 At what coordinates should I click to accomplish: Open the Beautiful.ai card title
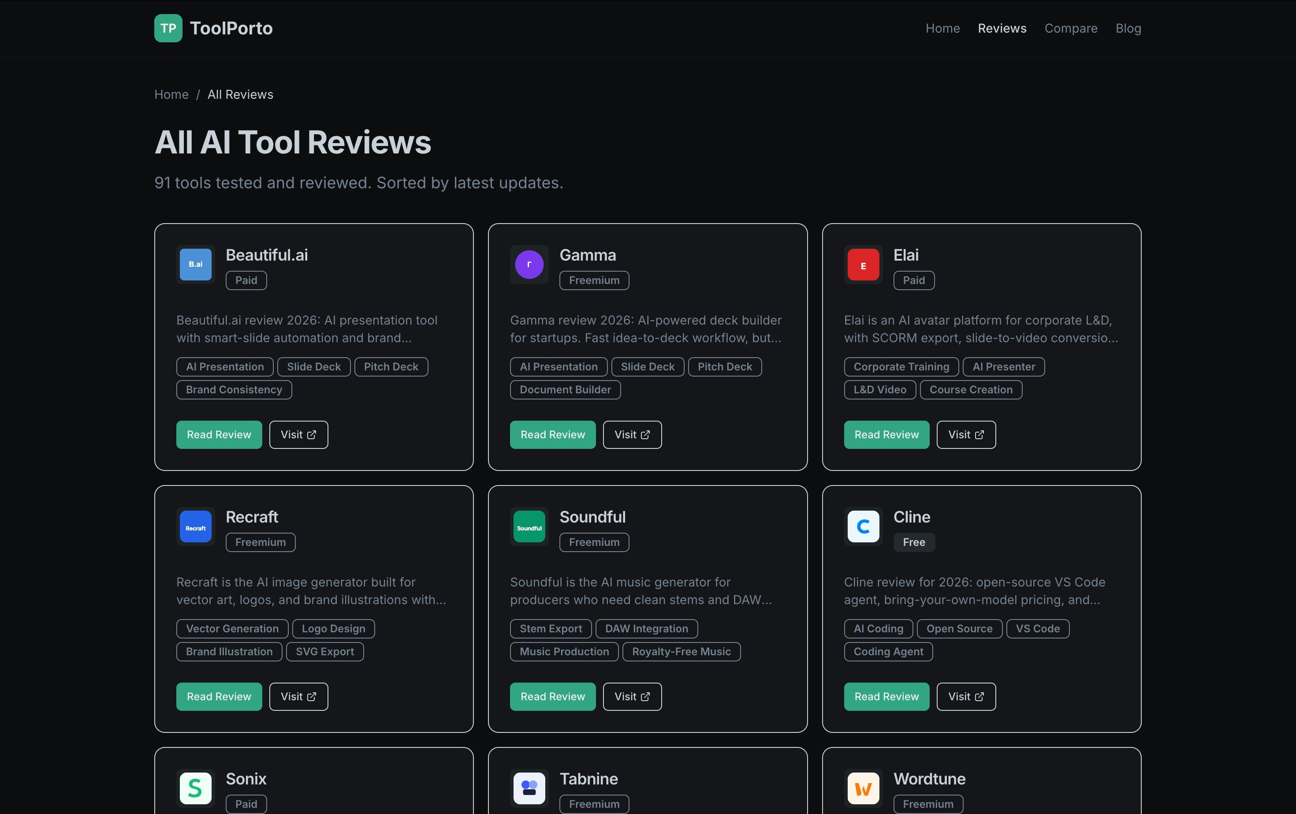tap(266, 255)
